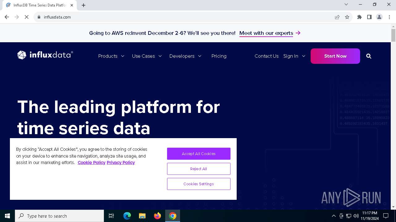396x222 pixels.
Task: Click the taskbar search box
Action: (x=59, y=216)
